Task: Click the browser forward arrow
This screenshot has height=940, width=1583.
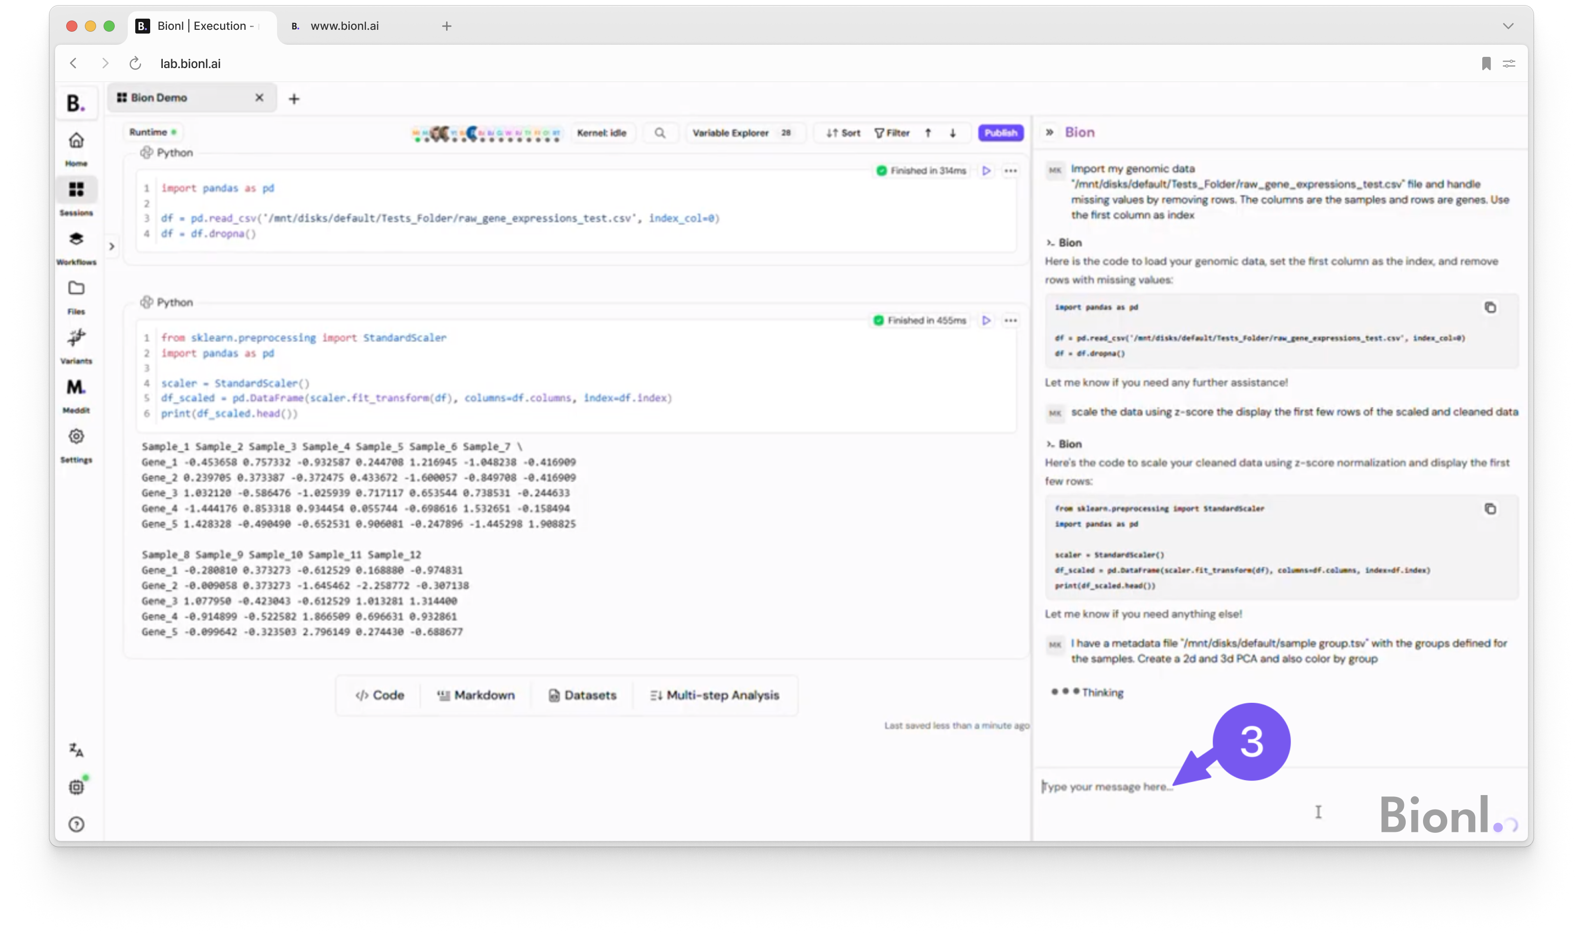Action: coord(105,63)
